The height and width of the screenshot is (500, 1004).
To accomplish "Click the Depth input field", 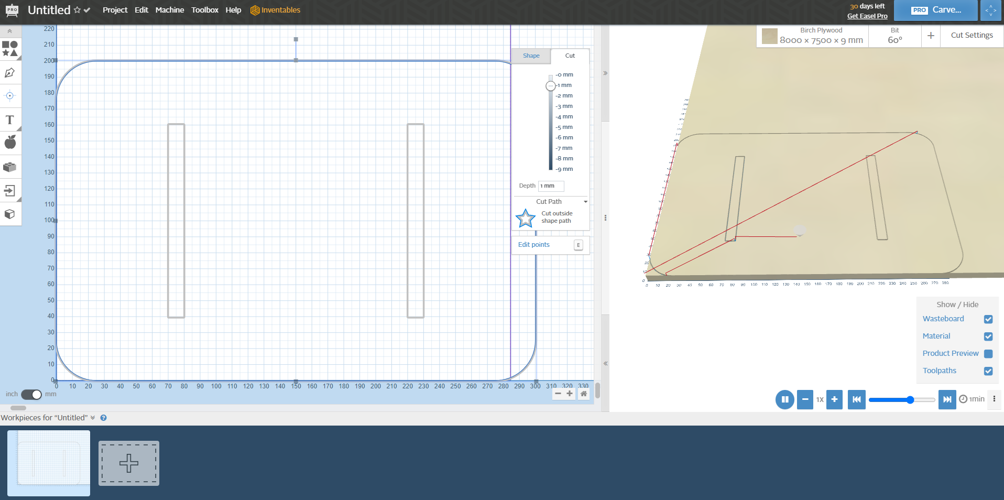I will point(551,186).
